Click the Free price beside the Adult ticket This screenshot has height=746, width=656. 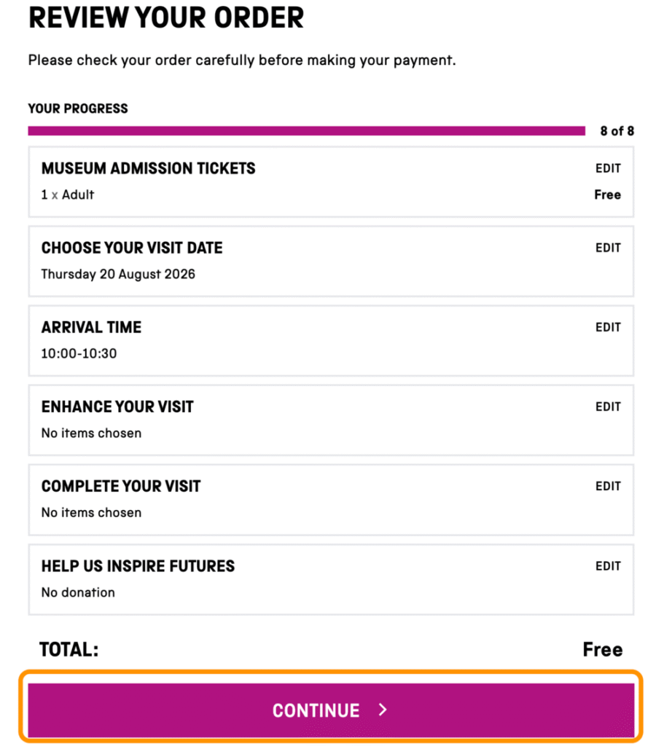(607, 195)
